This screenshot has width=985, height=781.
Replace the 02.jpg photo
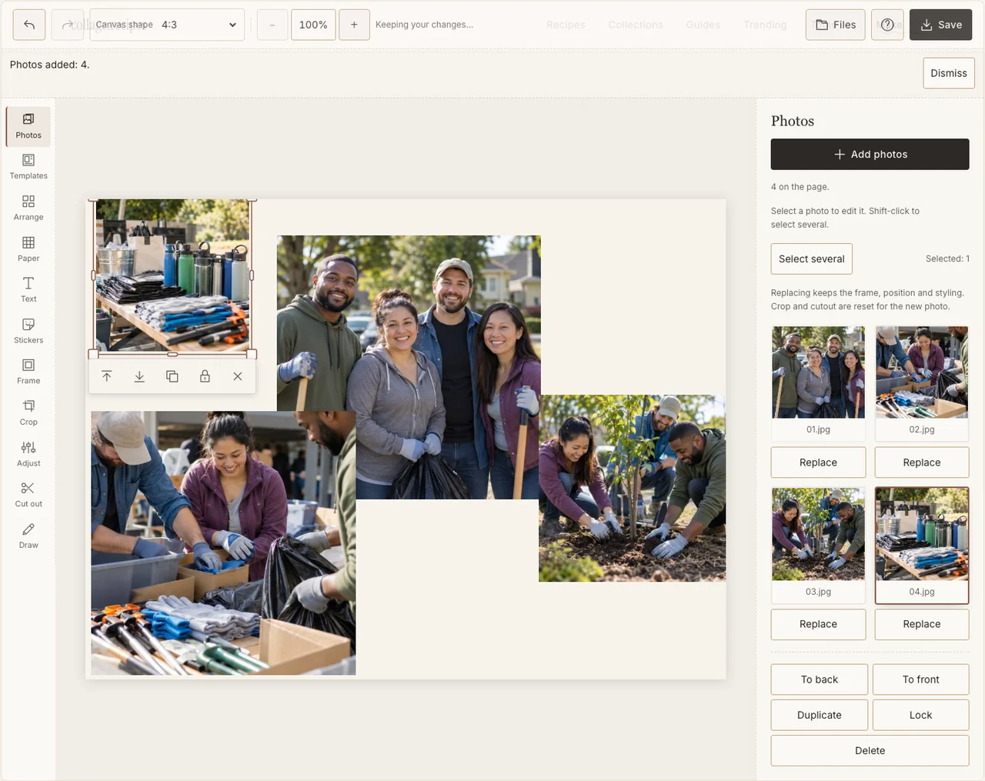pyautogui.click(x=922, y=462)
